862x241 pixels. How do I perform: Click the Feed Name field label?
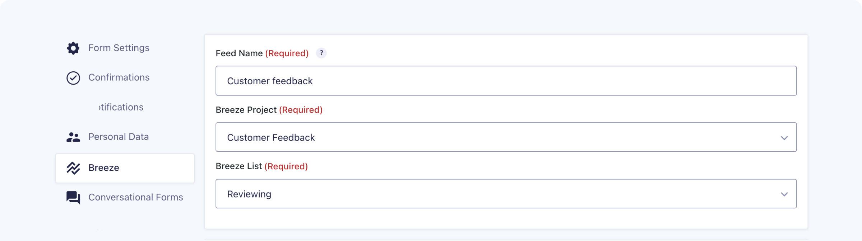coord(239,53)
